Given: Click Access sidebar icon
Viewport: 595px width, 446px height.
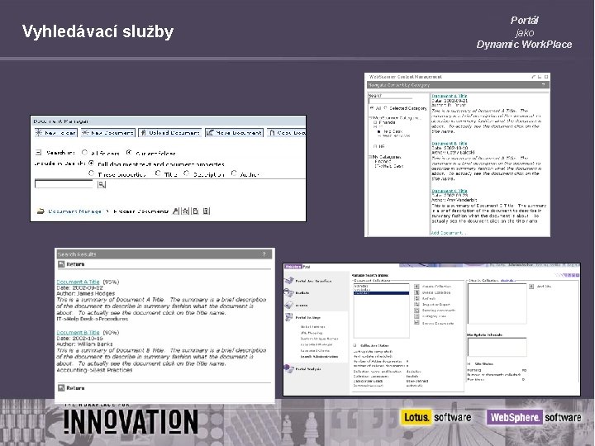Looking at the screenshot, I should coord(289,305).
